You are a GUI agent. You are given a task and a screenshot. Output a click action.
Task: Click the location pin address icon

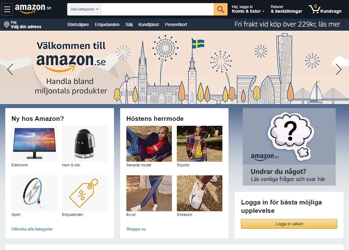tap(7, 24)
